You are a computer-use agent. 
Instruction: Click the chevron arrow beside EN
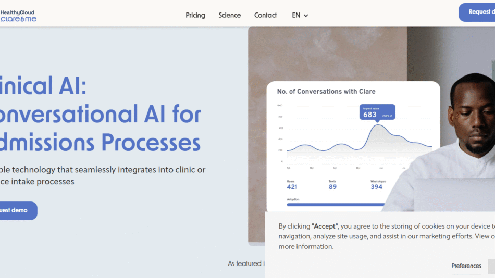tap(306, 16)
